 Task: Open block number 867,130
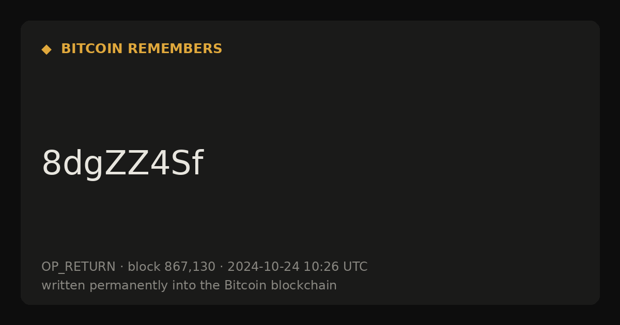click(x=190, y=267)
